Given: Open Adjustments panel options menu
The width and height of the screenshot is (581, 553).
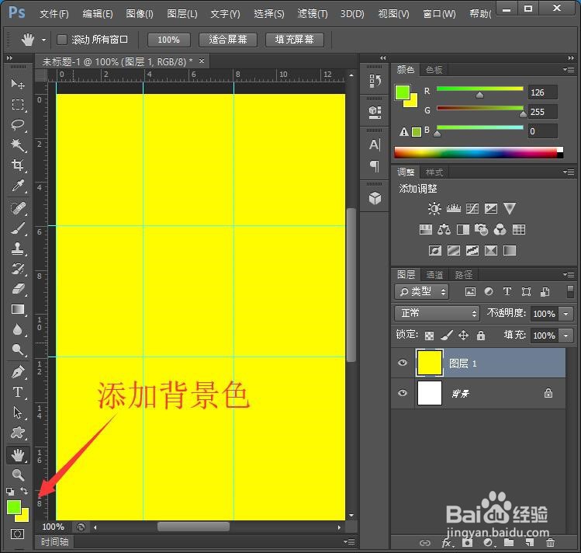Looking at the screenshot, I should tap(569, 172).
